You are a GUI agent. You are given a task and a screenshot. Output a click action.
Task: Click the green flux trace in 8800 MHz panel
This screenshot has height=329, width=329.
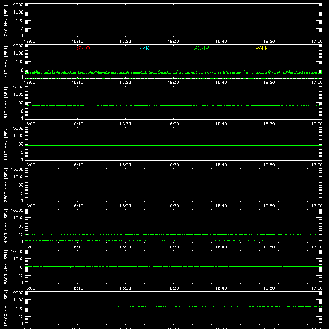[173, 267]
